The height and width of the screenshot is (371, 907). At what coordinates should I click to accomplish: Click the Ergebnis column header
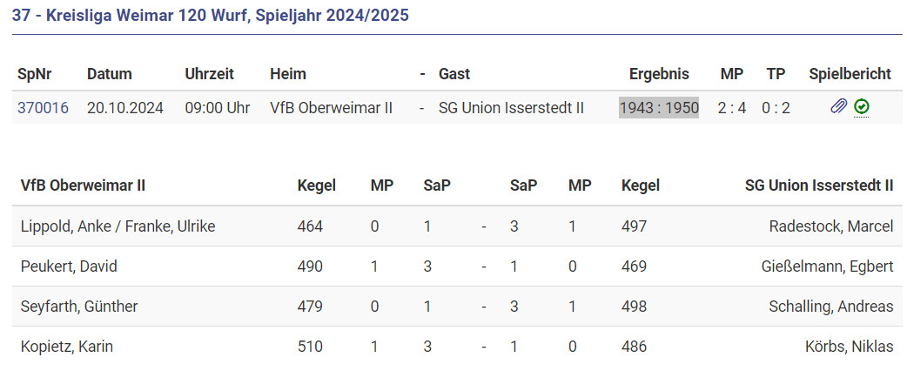click(x=659, y=74)
